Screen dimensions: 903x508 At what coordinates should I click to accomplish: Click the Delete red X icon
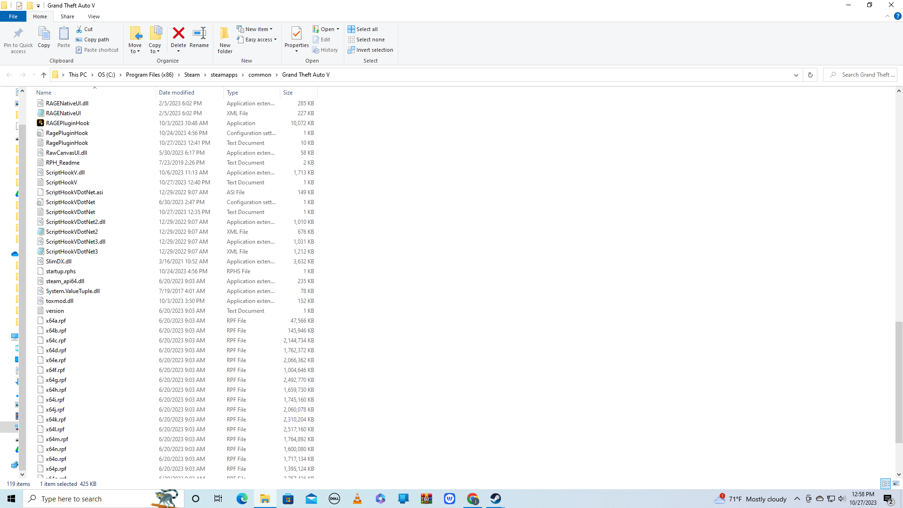click(178, 33)
